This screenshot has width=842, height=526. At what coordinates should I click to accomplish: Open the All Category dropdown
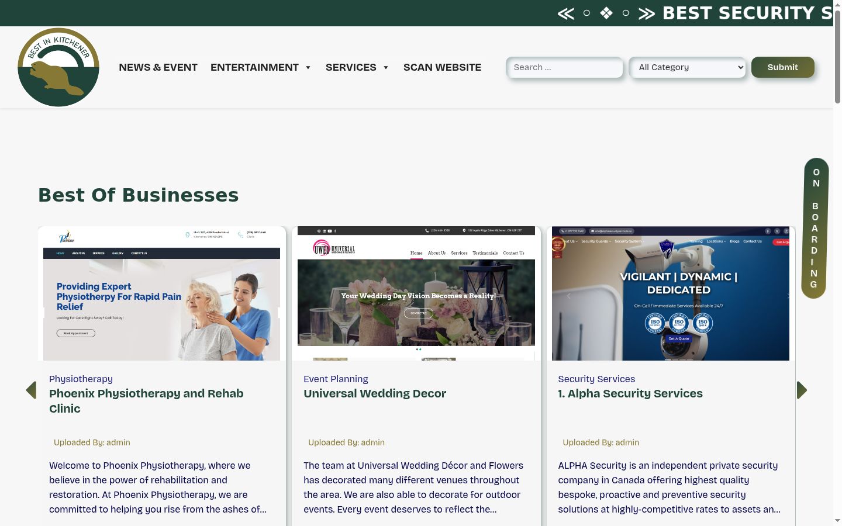click(688, 67)
